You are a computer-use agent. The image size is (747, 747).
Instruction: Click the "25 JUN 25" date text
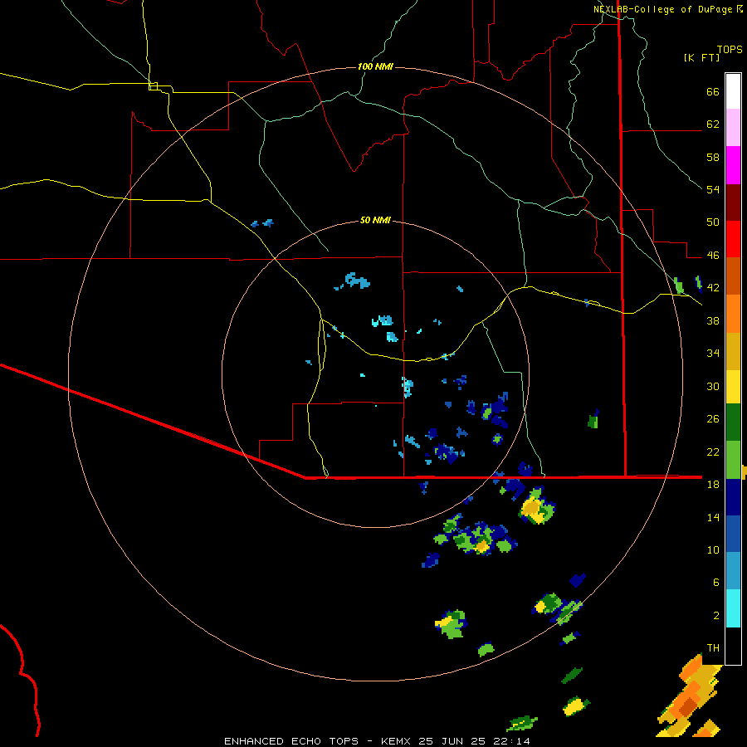click(452, 741)
